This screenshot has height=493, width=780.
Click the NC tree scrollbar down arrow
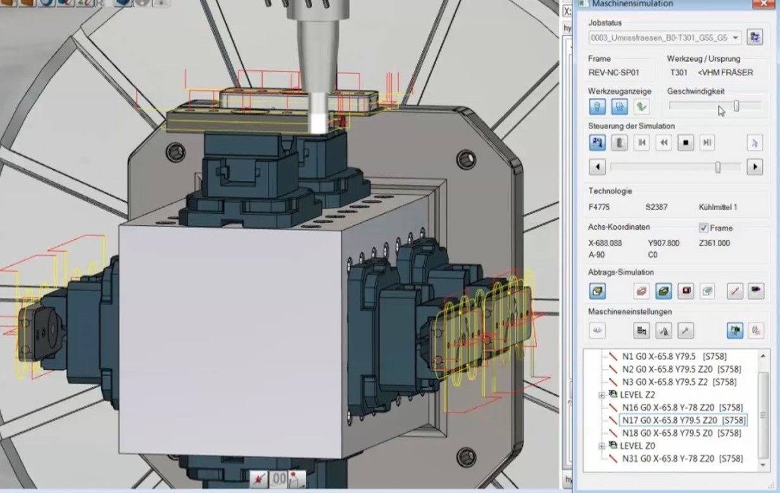pos(764,466)
